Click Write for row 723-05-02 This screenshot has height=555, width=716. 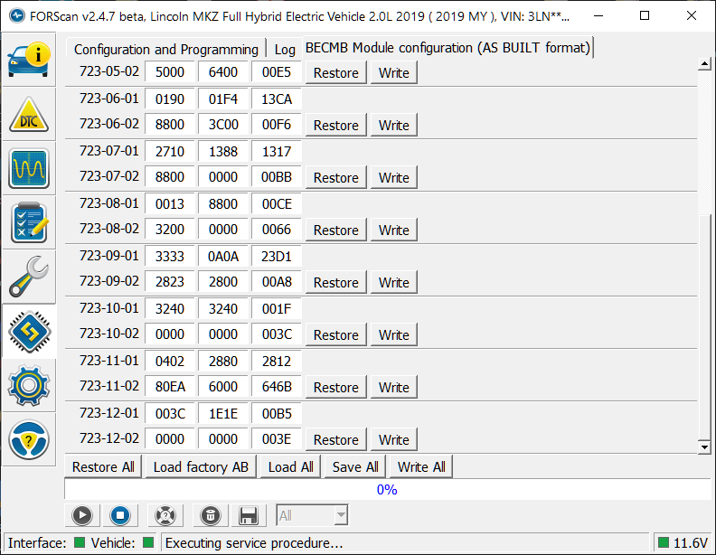[x=394, y=73]
